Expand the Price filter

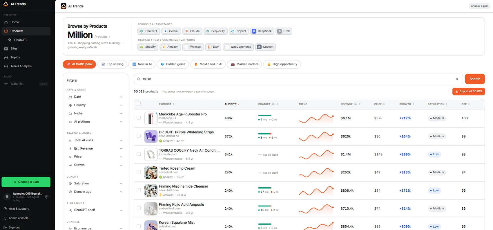point(95,157)
